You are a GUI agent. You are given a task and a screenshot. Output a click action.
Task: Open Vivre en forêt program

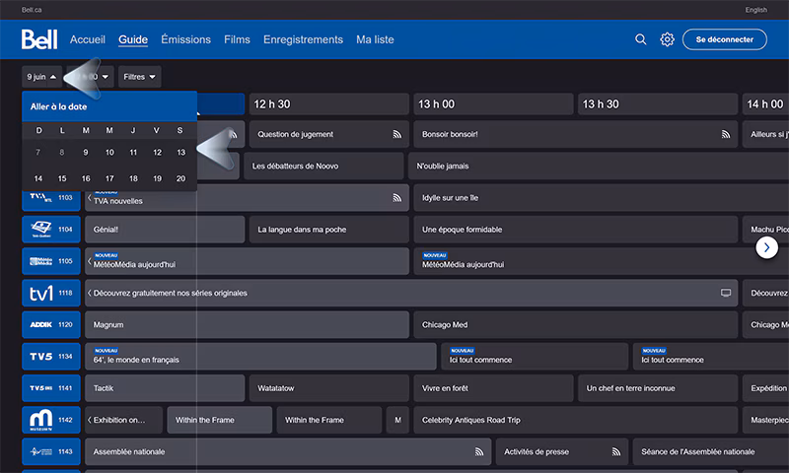point(494,388)
